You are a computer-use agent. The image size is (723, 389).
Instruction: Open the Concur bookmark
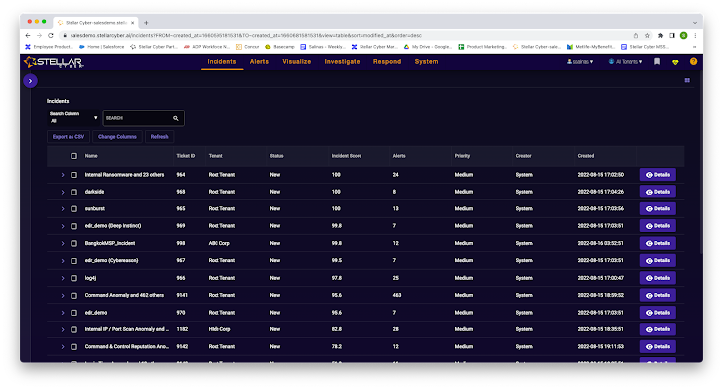(247, 47)
